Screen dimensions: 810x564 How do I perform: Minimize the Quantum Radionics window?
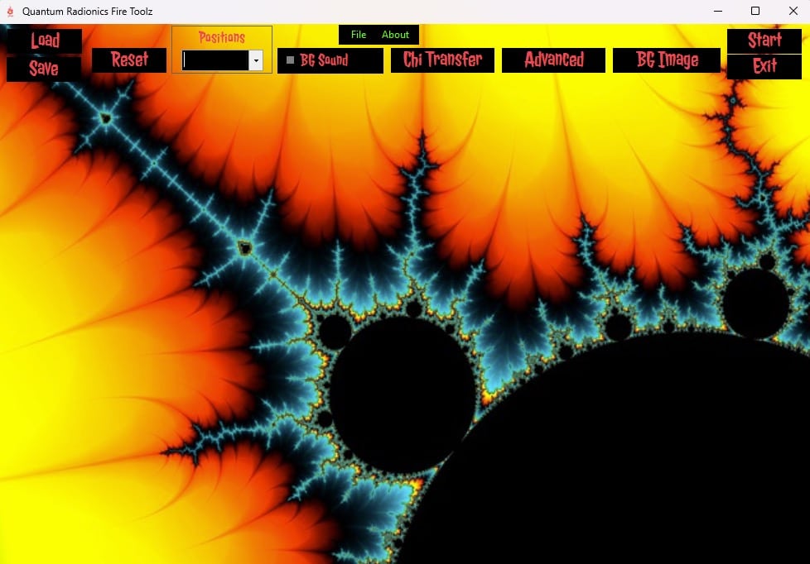coord(717,12)
